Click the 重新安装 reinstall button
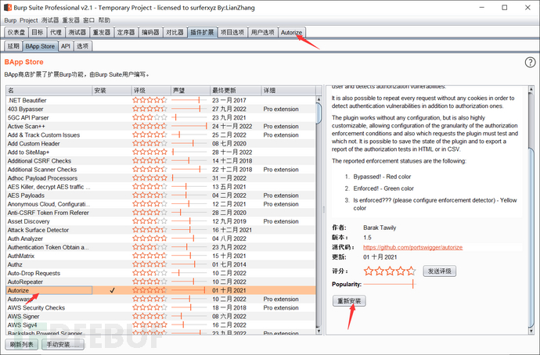 tap(349, 301)
